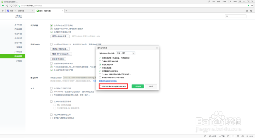
Task: Toggle 地址栏下拉列表 checkbox
Action: 100,65
